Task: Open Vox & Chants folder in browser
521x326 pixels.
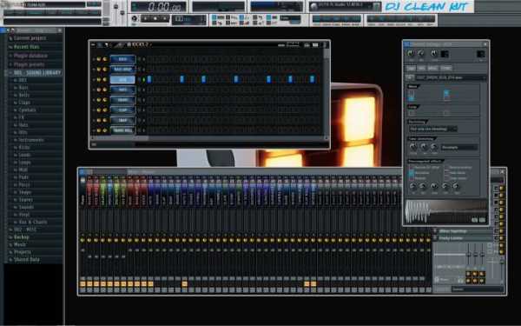Action: click(33, 222)
